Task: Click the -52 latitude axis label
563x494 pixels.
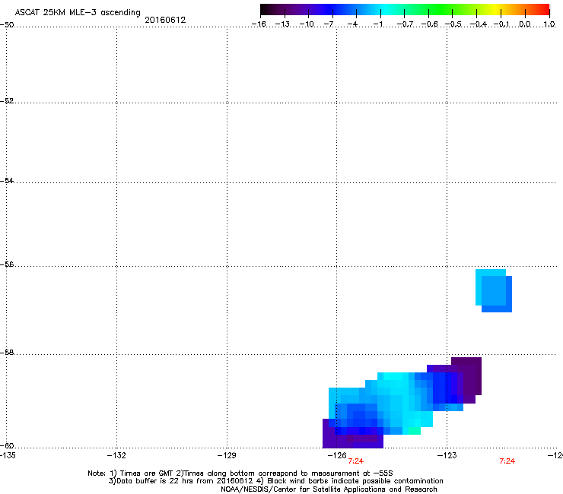Action: [x=7, y=101]
